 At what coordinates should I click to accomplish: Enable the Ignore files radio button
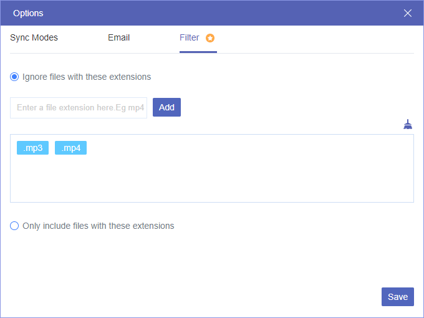tap(14, 77)
